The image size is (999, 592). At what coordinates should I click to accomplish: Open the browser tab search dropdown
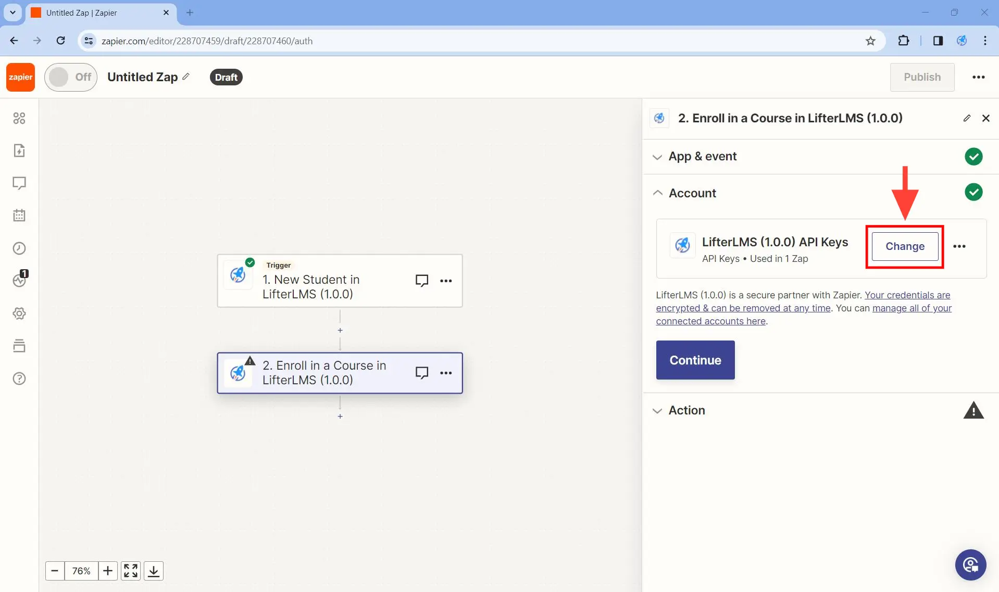[13, 12]
